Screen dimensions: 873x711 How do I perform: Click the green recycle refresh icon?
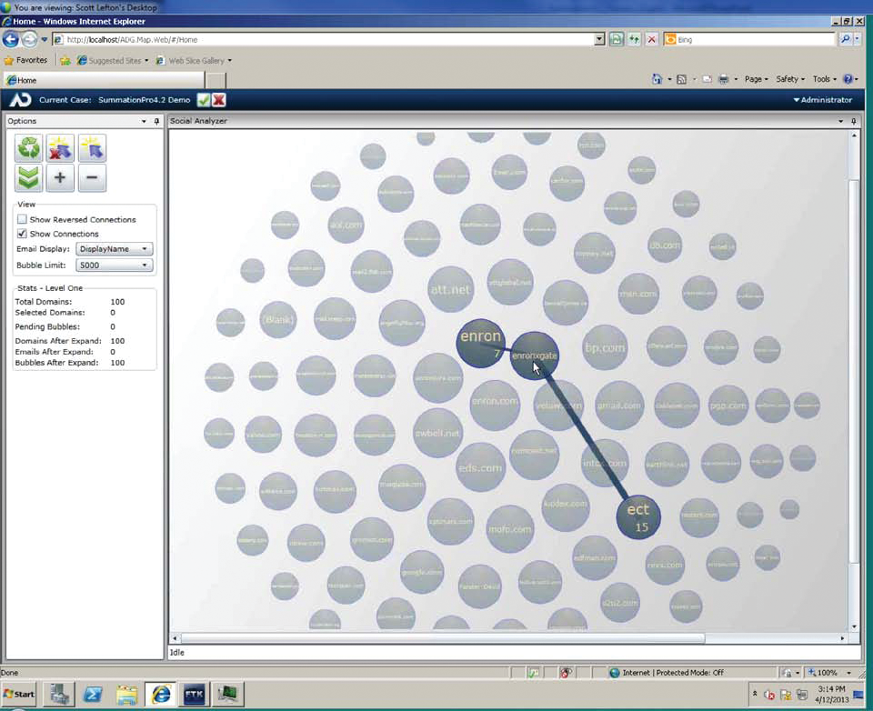(x=29, y=147)
